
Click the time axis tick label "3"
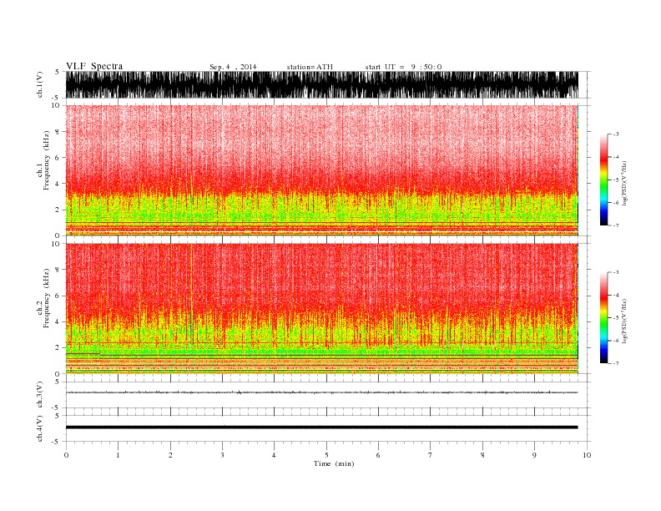click(x=222, y=455)
